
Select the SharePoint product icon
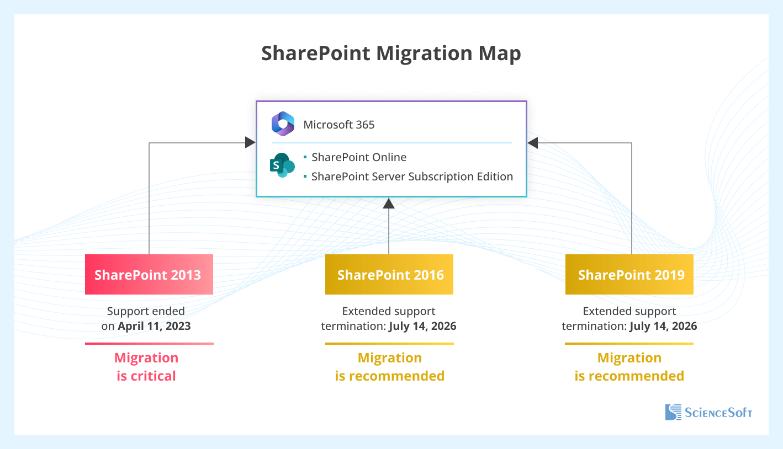(282, 165)
